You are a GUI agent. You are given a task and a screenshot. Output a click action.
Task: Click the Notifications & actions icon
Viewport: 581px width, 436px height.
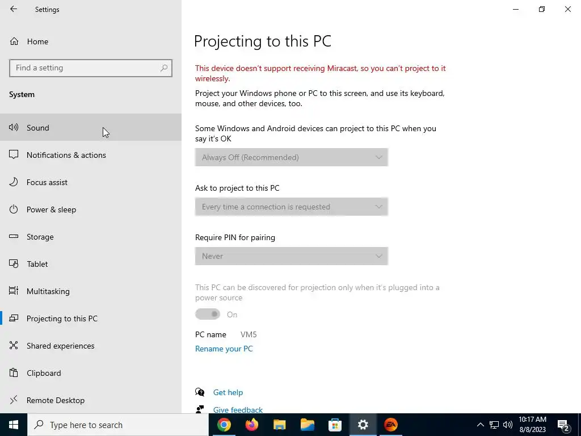click(x=14, y=154)
